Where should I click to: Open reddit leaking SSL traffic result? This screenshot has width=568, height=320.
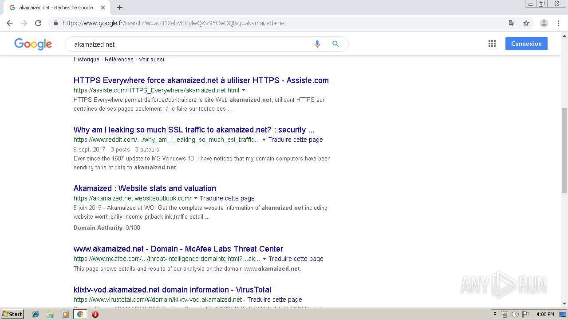[194, 130]
